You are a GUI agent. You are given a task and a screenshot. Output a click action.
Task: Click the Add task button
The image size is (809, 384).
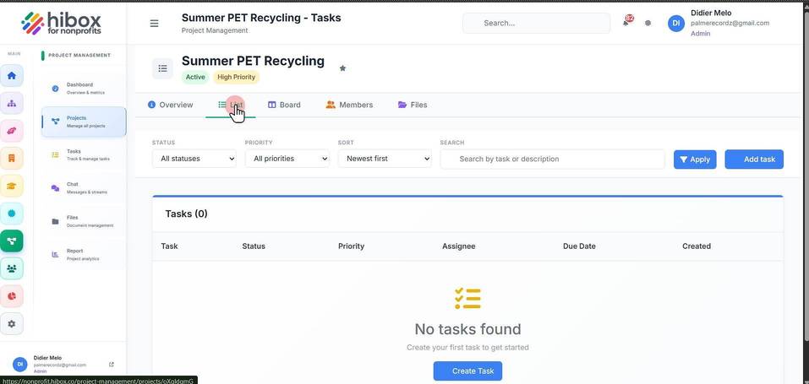click(x=754, y=160)
